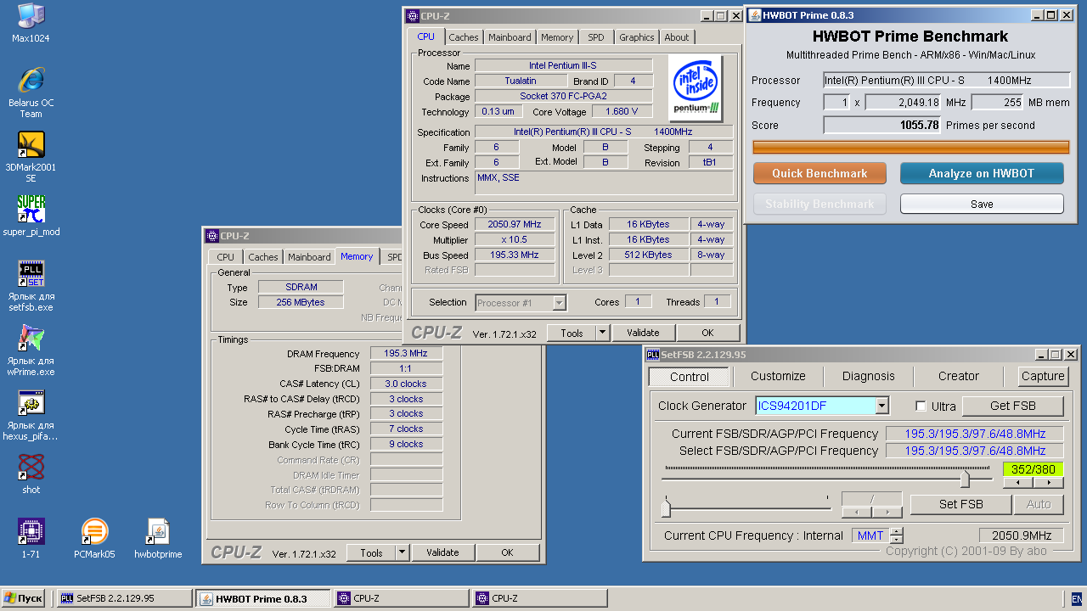Click the MB mem field showing 255
Image resolution: width=1087 pixels, height=611 pixels.
997,103
